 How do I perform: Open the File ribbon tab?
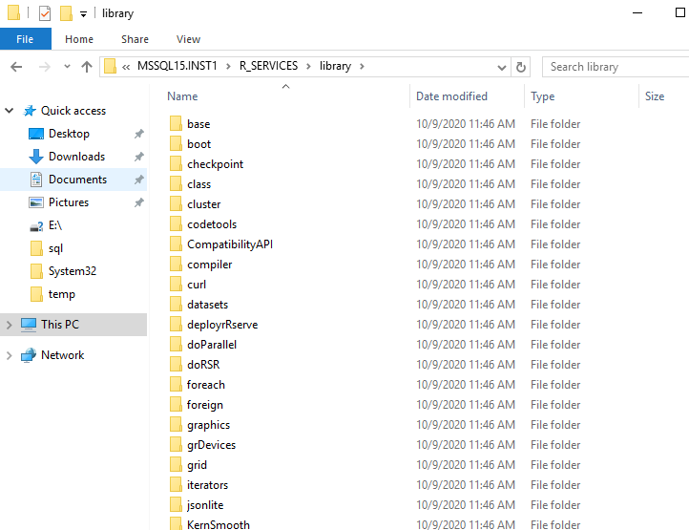25,39
